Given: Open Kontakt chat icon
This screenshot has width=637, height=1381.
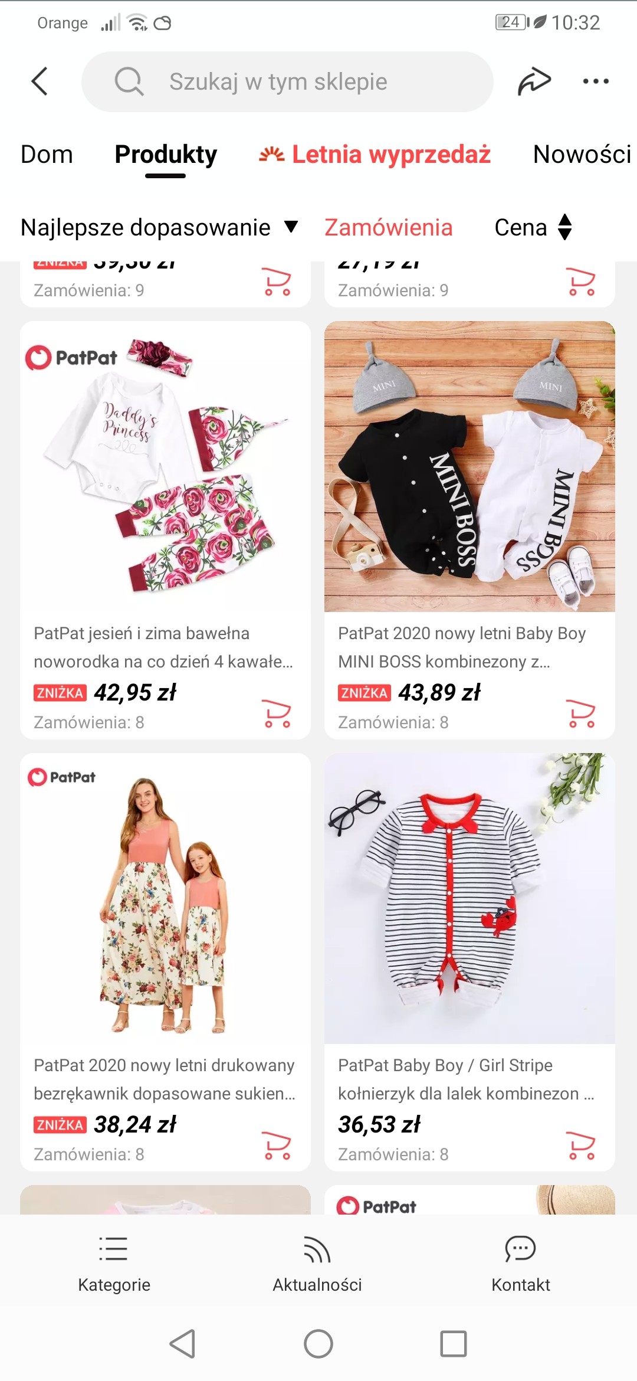Looking at the screenshot, I should [520, 1248].
